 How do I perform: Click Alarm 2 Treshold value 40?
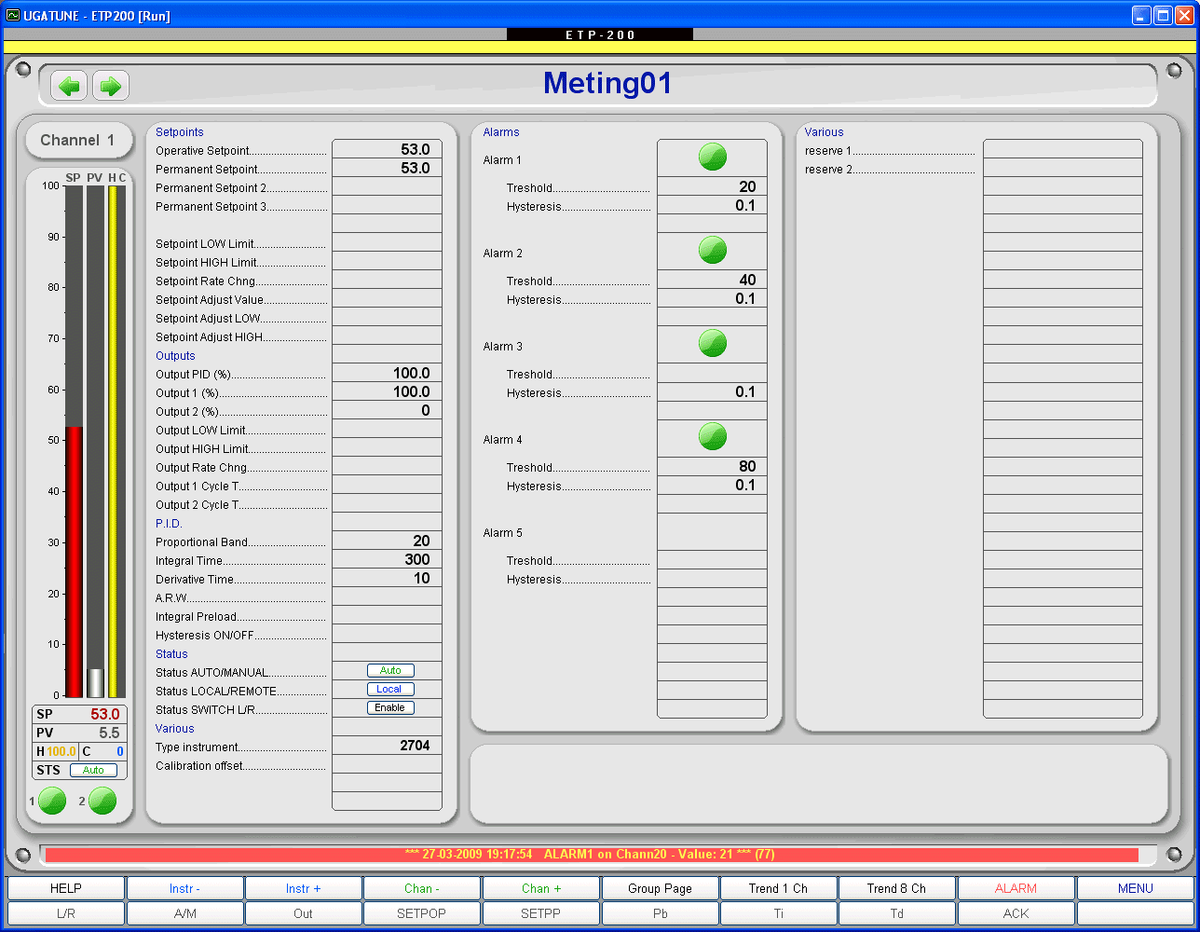coord(712,280)
